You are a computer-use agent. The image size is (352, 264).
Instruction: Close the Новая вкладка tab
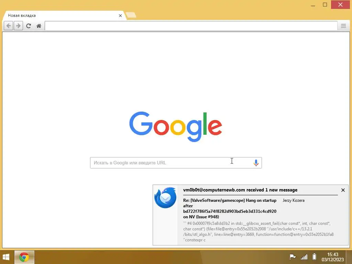[120, 15]
